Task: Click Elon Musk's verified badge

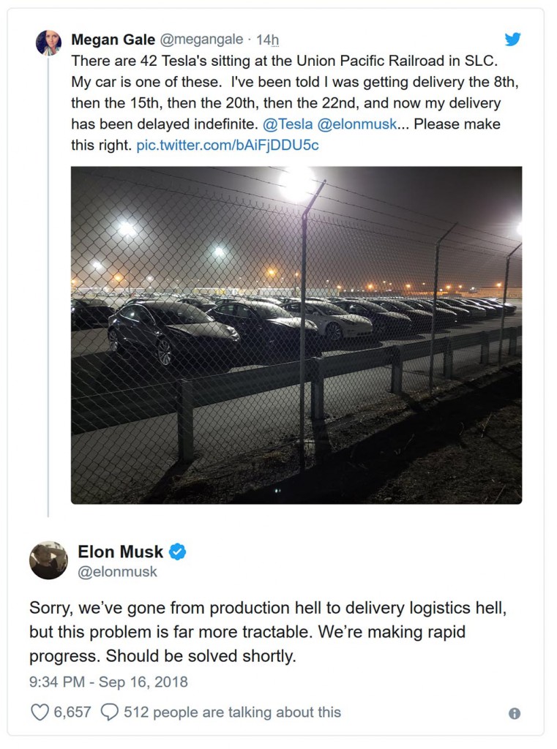Action: [178, 552]
